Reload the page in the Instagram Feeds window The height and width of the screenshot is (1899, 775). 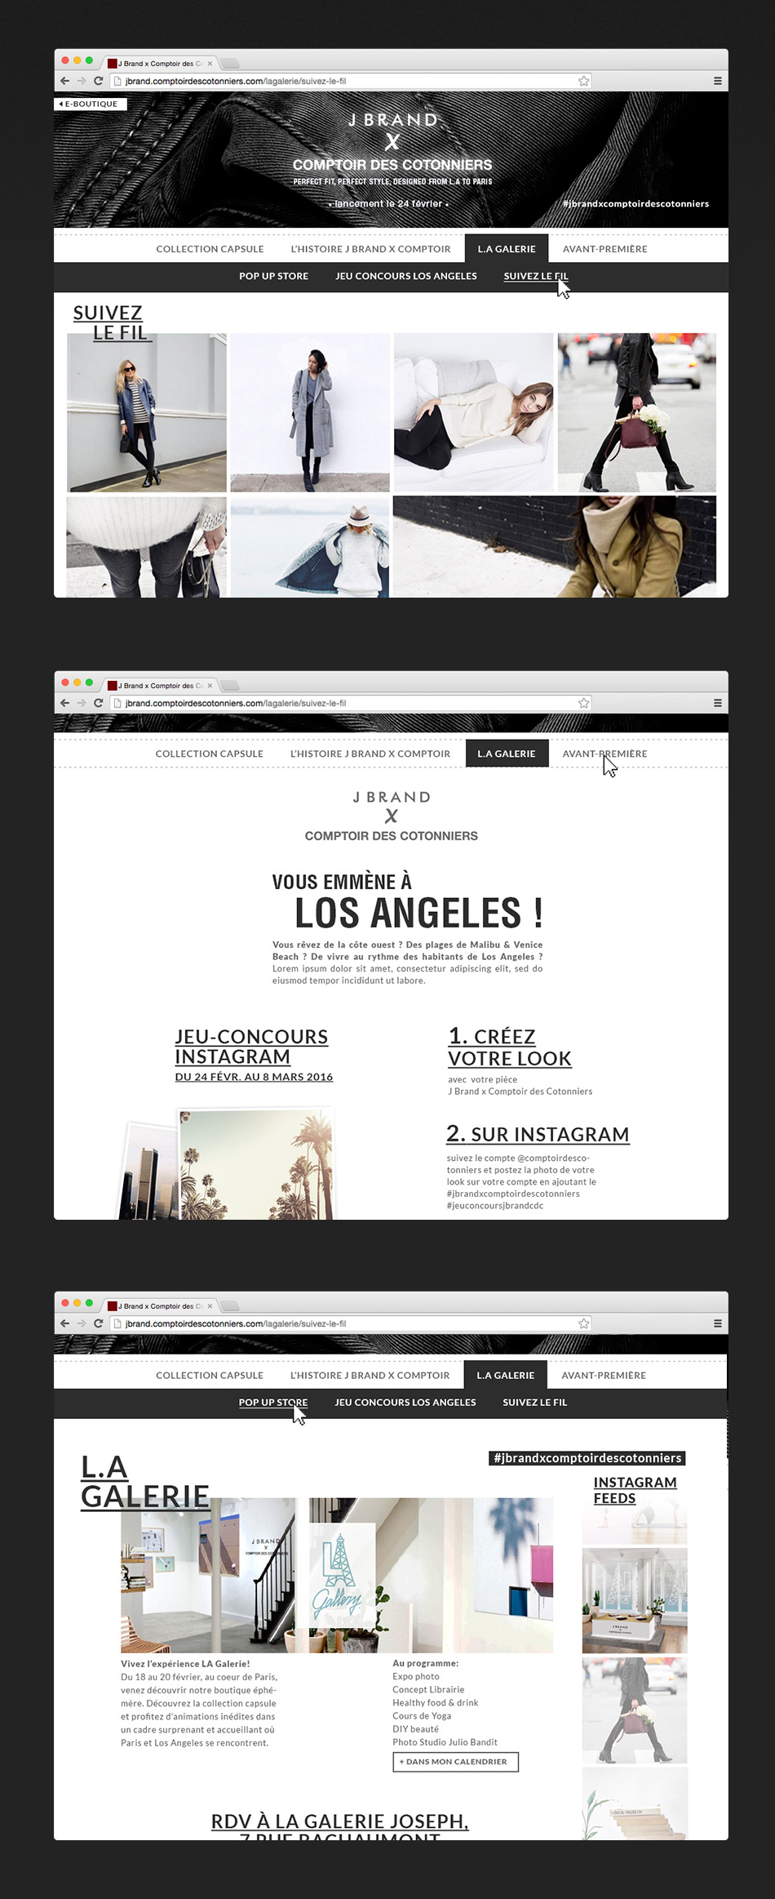tap(98, 1323)
